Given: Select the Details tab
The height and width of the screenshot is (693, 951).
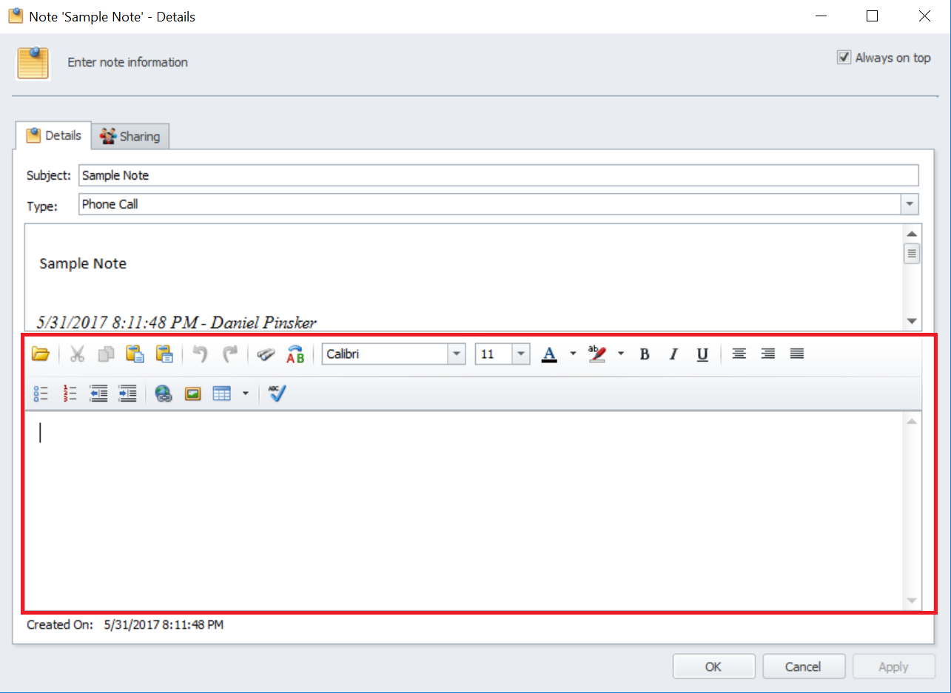Looking at the screenshot, I should tap(53, 136).
